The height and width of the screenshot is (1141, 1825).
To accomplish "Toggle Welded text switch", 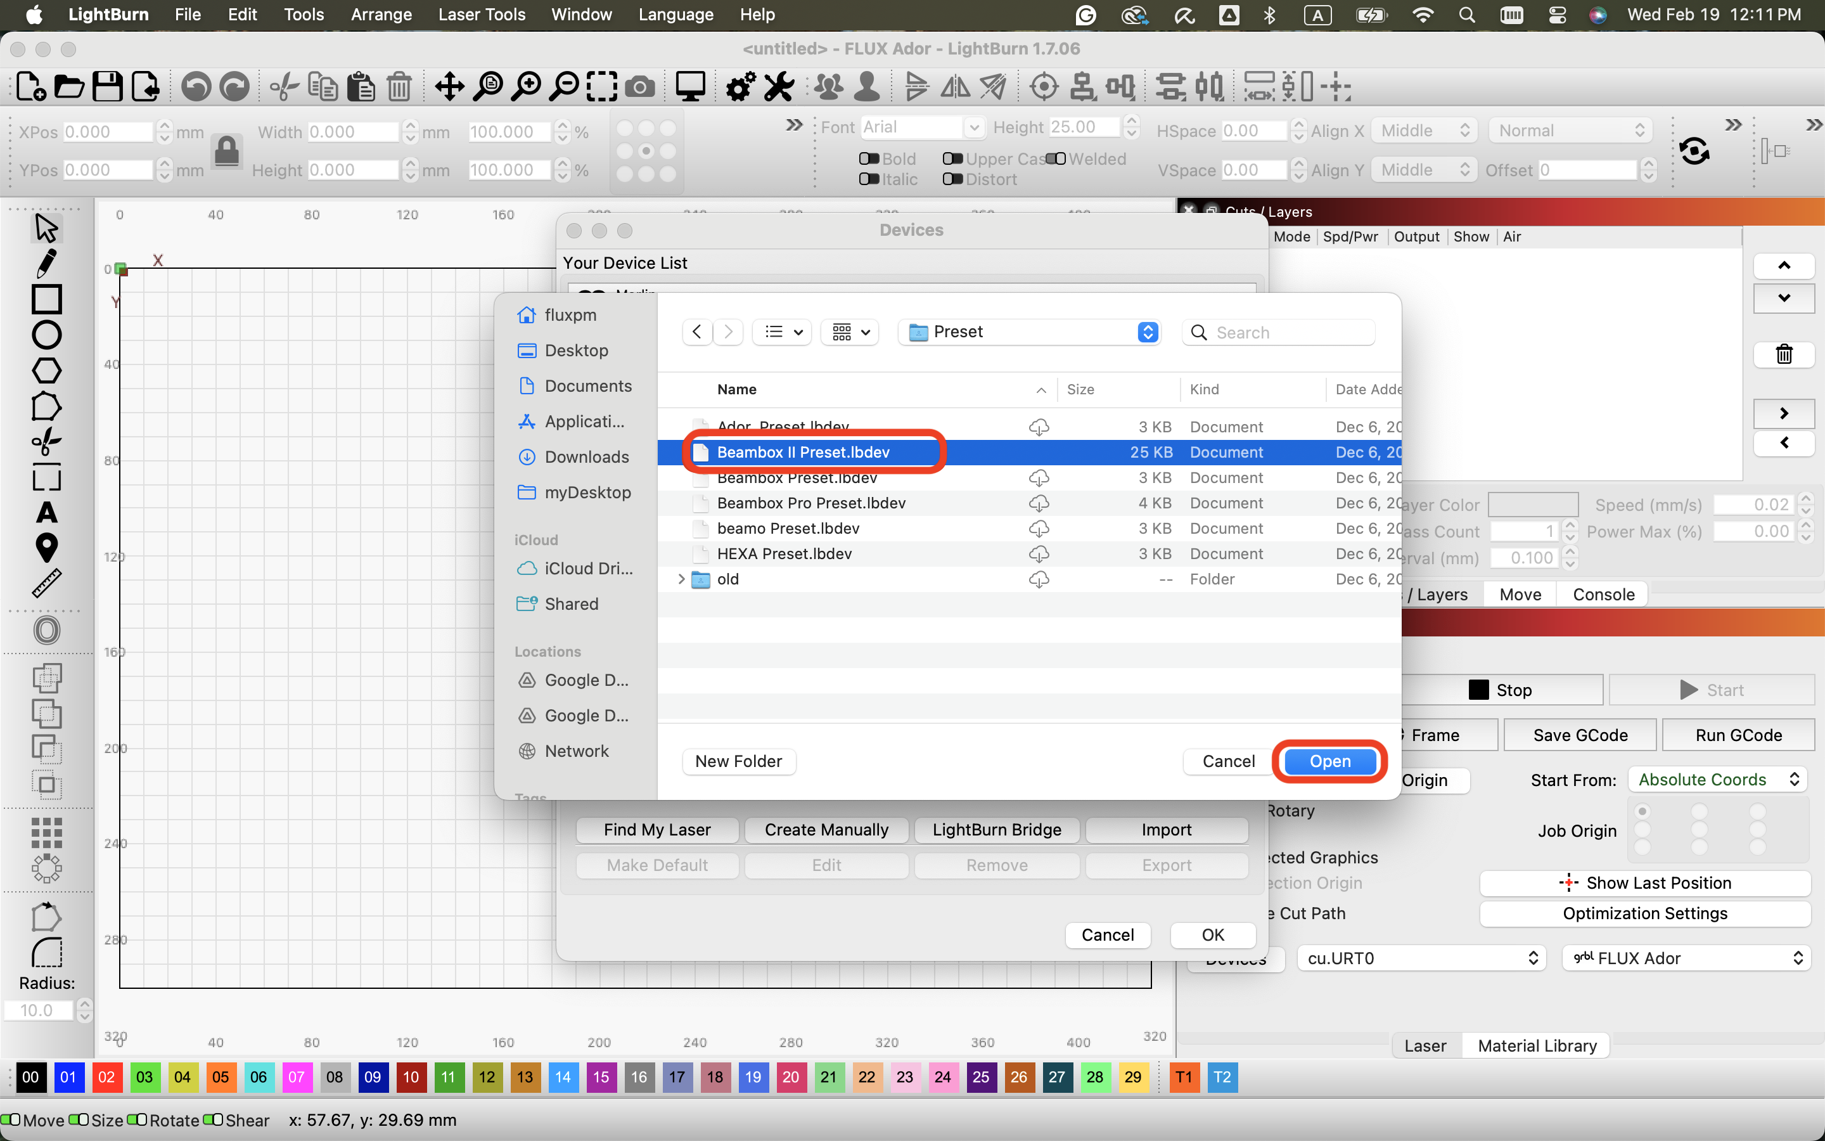I will coord(1056,158).
